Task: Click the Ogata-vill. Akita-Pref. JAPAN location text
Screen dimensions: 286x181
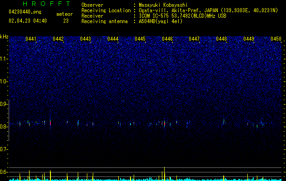Action: point(208,10)
